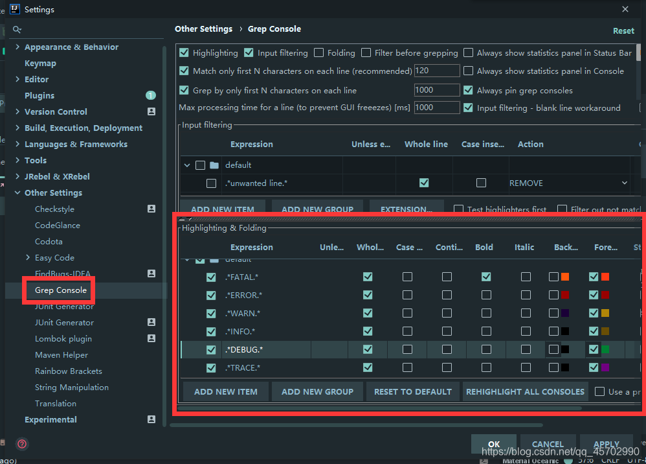
Task: Open the Plugins settings page
Action: click(x=39, y=96)
